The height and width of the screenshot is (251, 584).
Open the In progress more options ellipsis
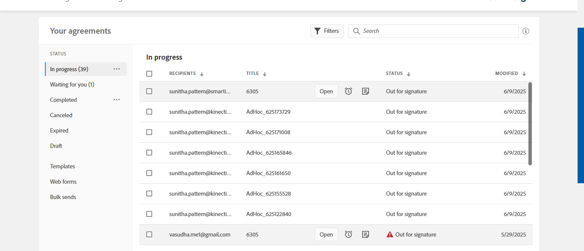(x=117, y=69)
